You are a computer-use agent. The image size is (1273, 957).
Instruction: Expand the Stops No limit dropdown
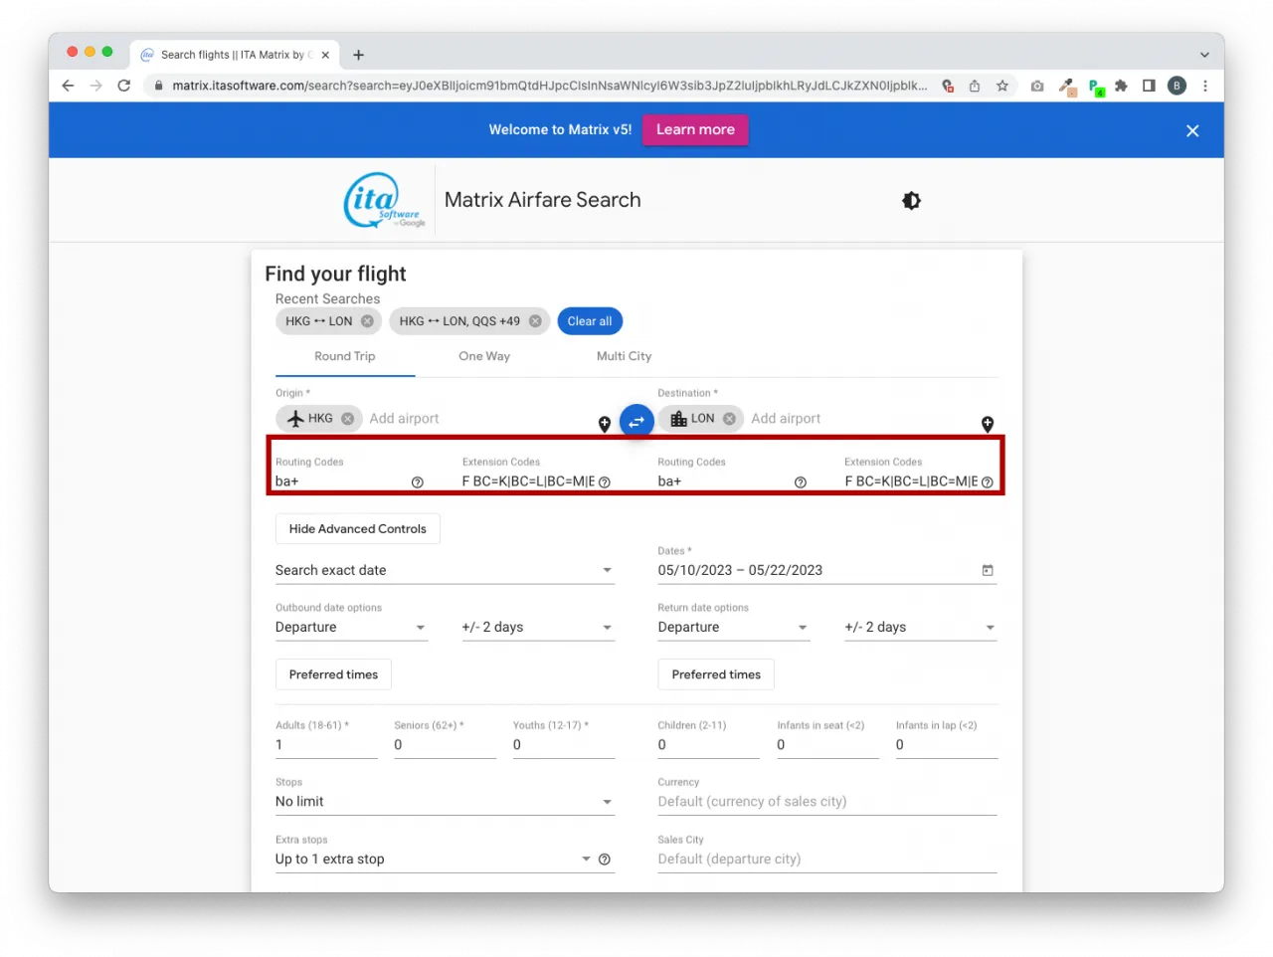[x=445, y=802]
